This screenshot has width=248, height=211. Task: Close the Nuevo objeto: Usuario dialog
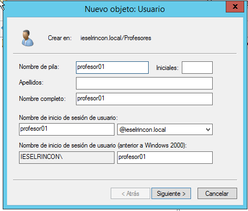pyautogui.click(x=235, y=7)
